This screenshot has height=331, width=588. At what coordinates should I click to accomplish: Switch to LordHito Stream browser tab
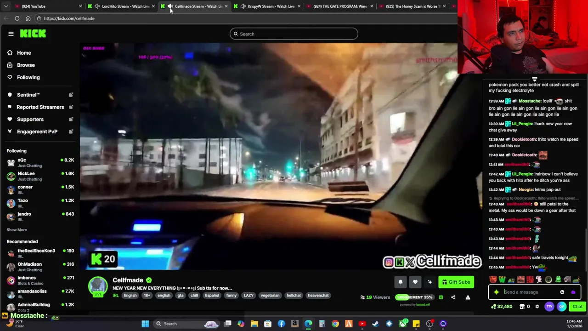point(122,6)
